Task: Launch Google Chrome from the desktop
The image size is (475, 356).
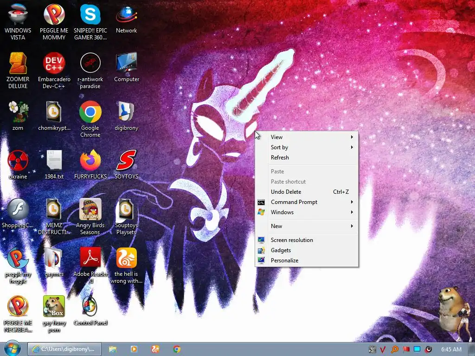Action: 90,119
